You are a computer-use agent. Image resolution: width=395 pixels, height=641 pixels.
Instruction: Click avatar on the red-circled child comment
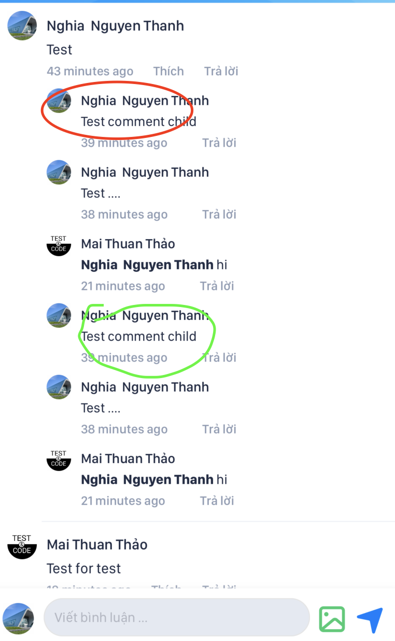coord(59,101)
